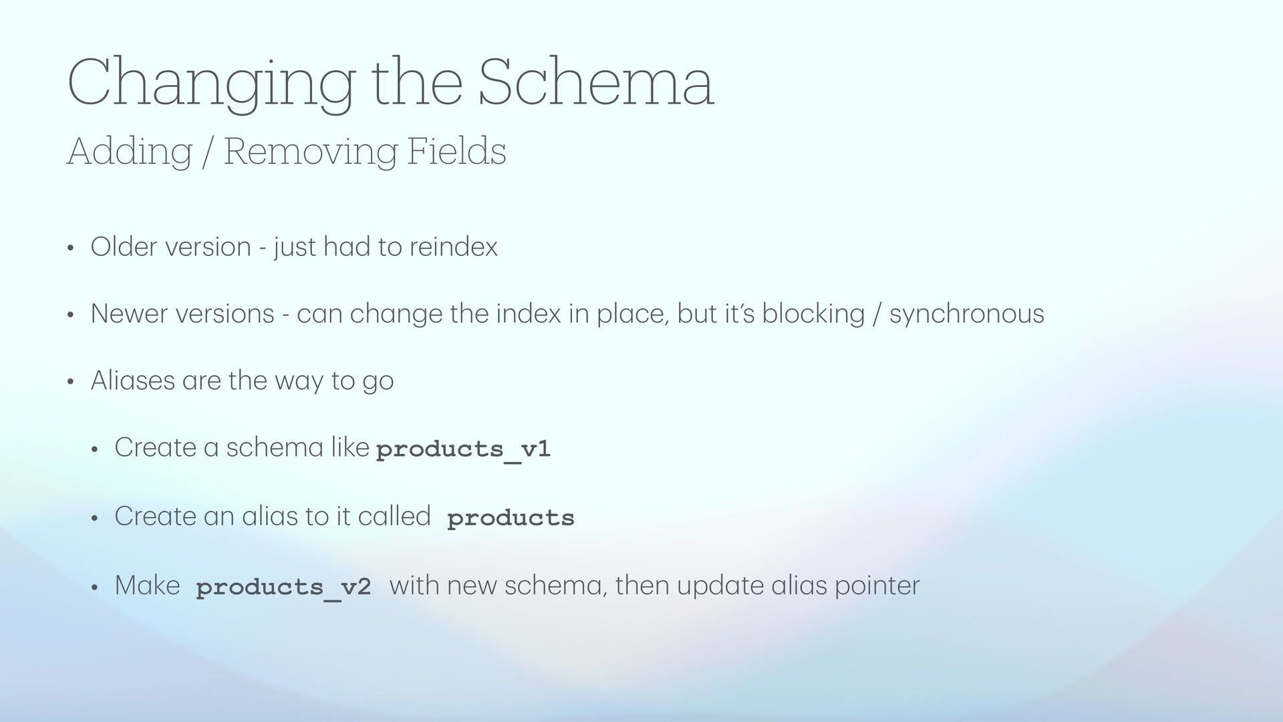
Task: Click the sub-bullet dot before 'Create a schema'
Action: [94, 450]
